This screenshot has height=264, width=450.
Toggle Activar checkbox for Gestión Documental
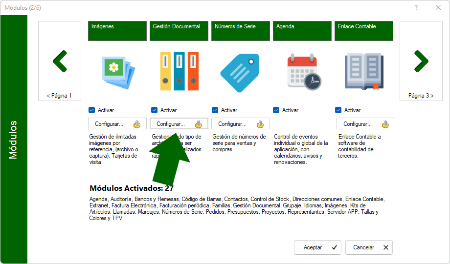coord(155,110)
